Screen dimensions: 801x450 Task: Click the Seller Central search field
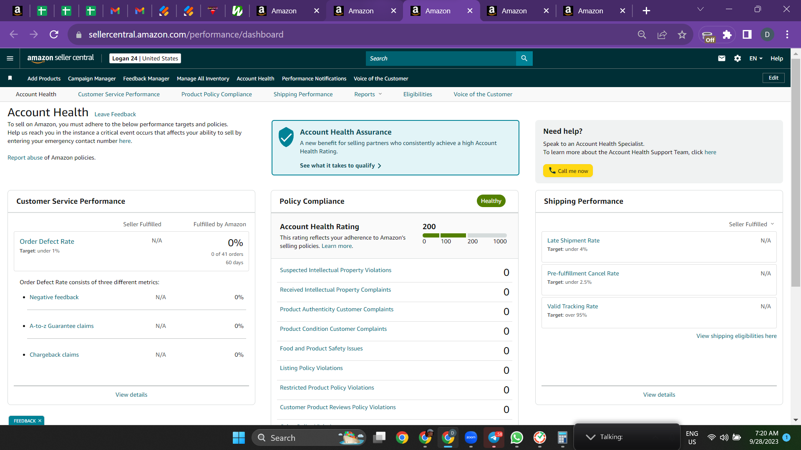(x=441, y=58)
